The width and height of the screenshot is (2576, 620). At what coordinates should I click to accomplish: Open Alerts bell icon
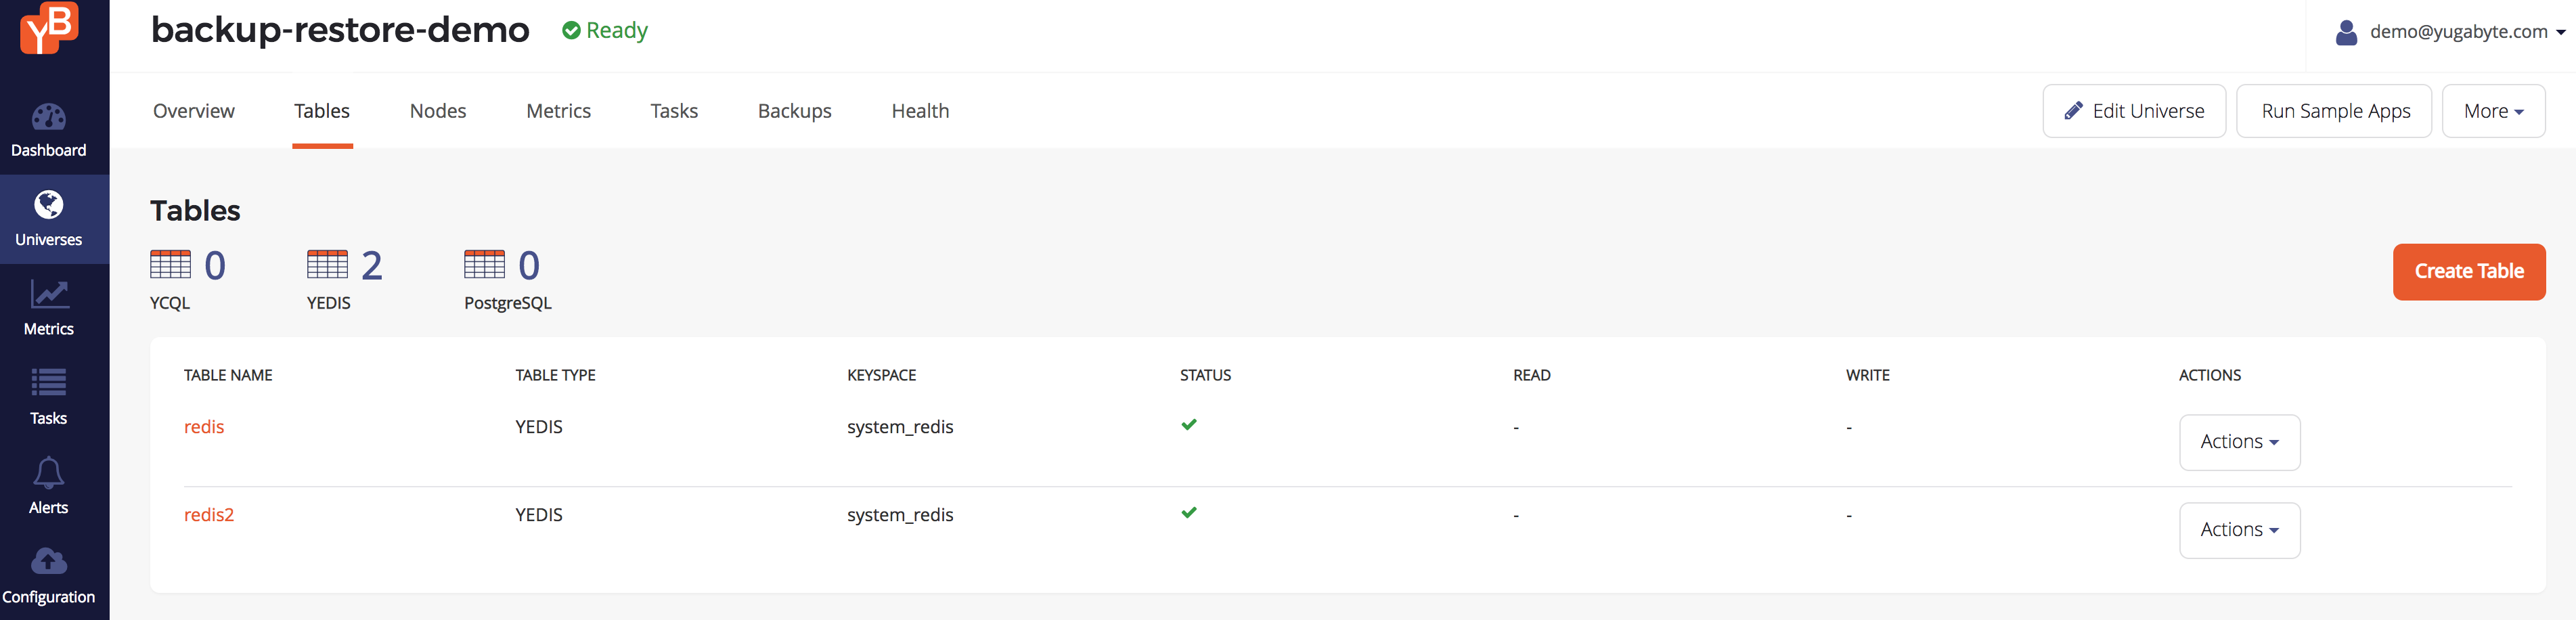(x=48, y=472)
